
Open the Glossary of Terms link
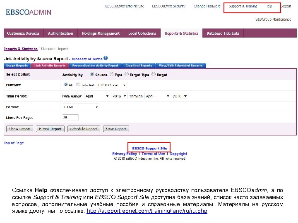click(x=87, y=59)
